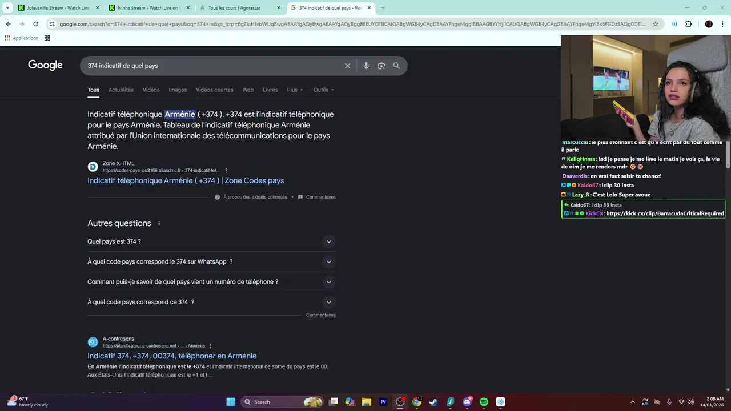This screenshot has height=411, width=731.
Task: Open the Applications bookmarks shortcut
Action: pyautogui.click(x=21, y=38)
